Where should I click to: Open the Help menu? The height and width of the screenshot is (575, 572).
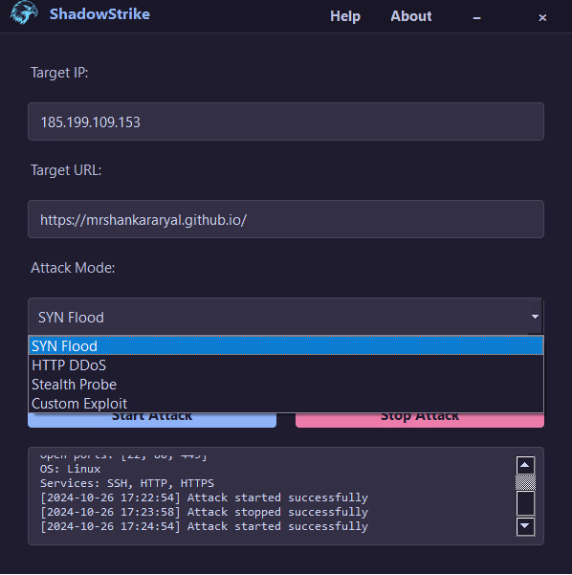(x=345, y=16)
